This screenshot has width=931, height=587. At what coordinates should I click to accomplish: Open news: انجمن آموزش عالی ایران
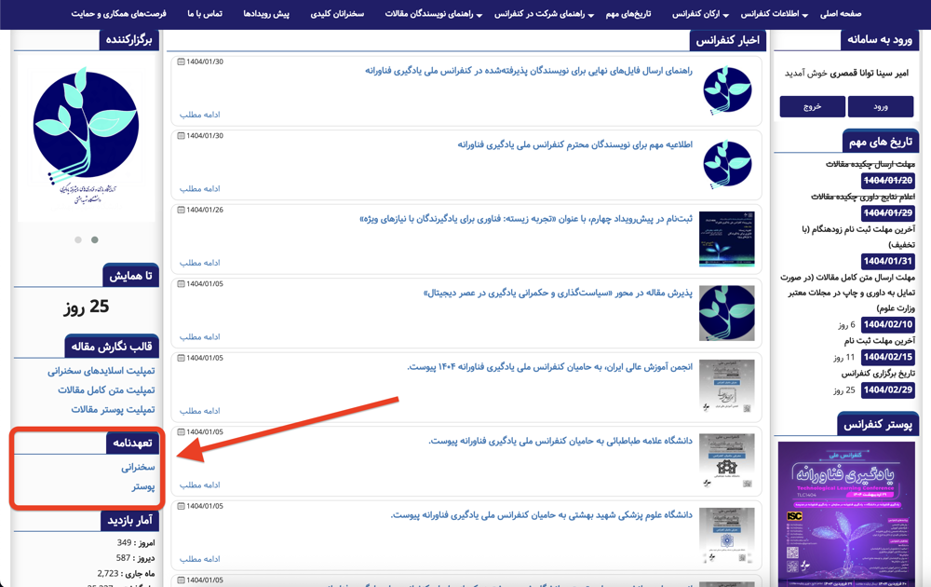tap(550, 367)
